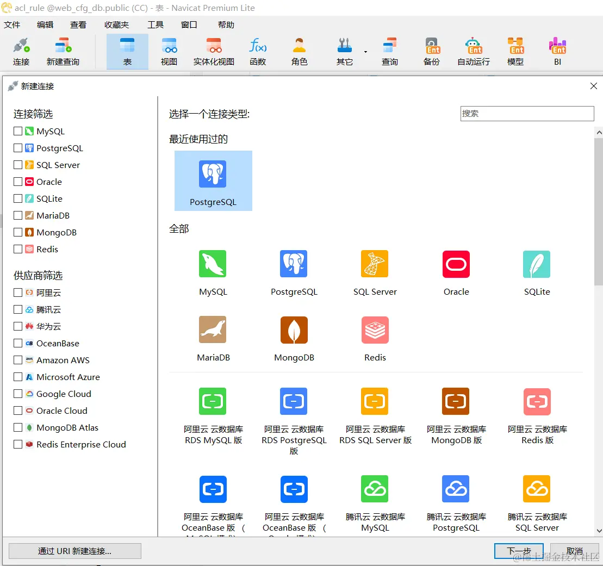
Task: Open the 文件 (File) menu
Action: pos(12,25)
